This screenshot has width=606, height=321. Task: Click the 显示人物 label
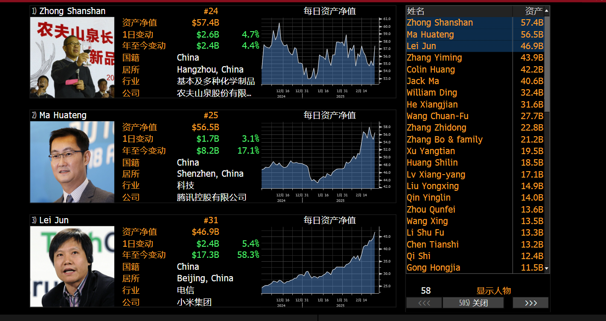pyautogui.click(x=493, y=291)
